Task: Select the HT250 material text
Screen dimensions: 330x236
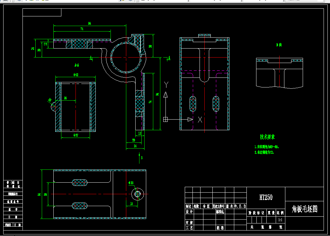Action: (266, 197)
